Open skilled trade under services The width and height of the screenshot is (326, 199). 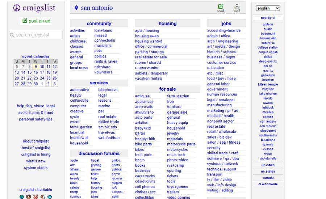[109, 122]
